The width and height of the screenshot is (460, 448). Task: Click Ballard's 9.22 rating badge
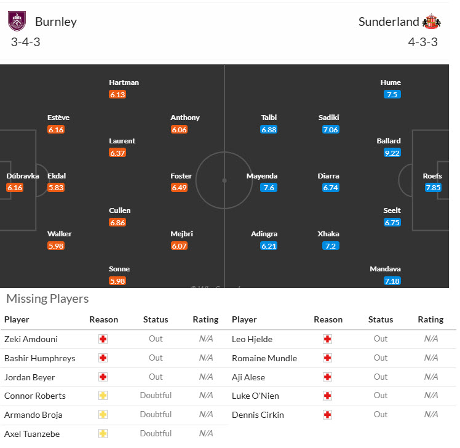392,153
